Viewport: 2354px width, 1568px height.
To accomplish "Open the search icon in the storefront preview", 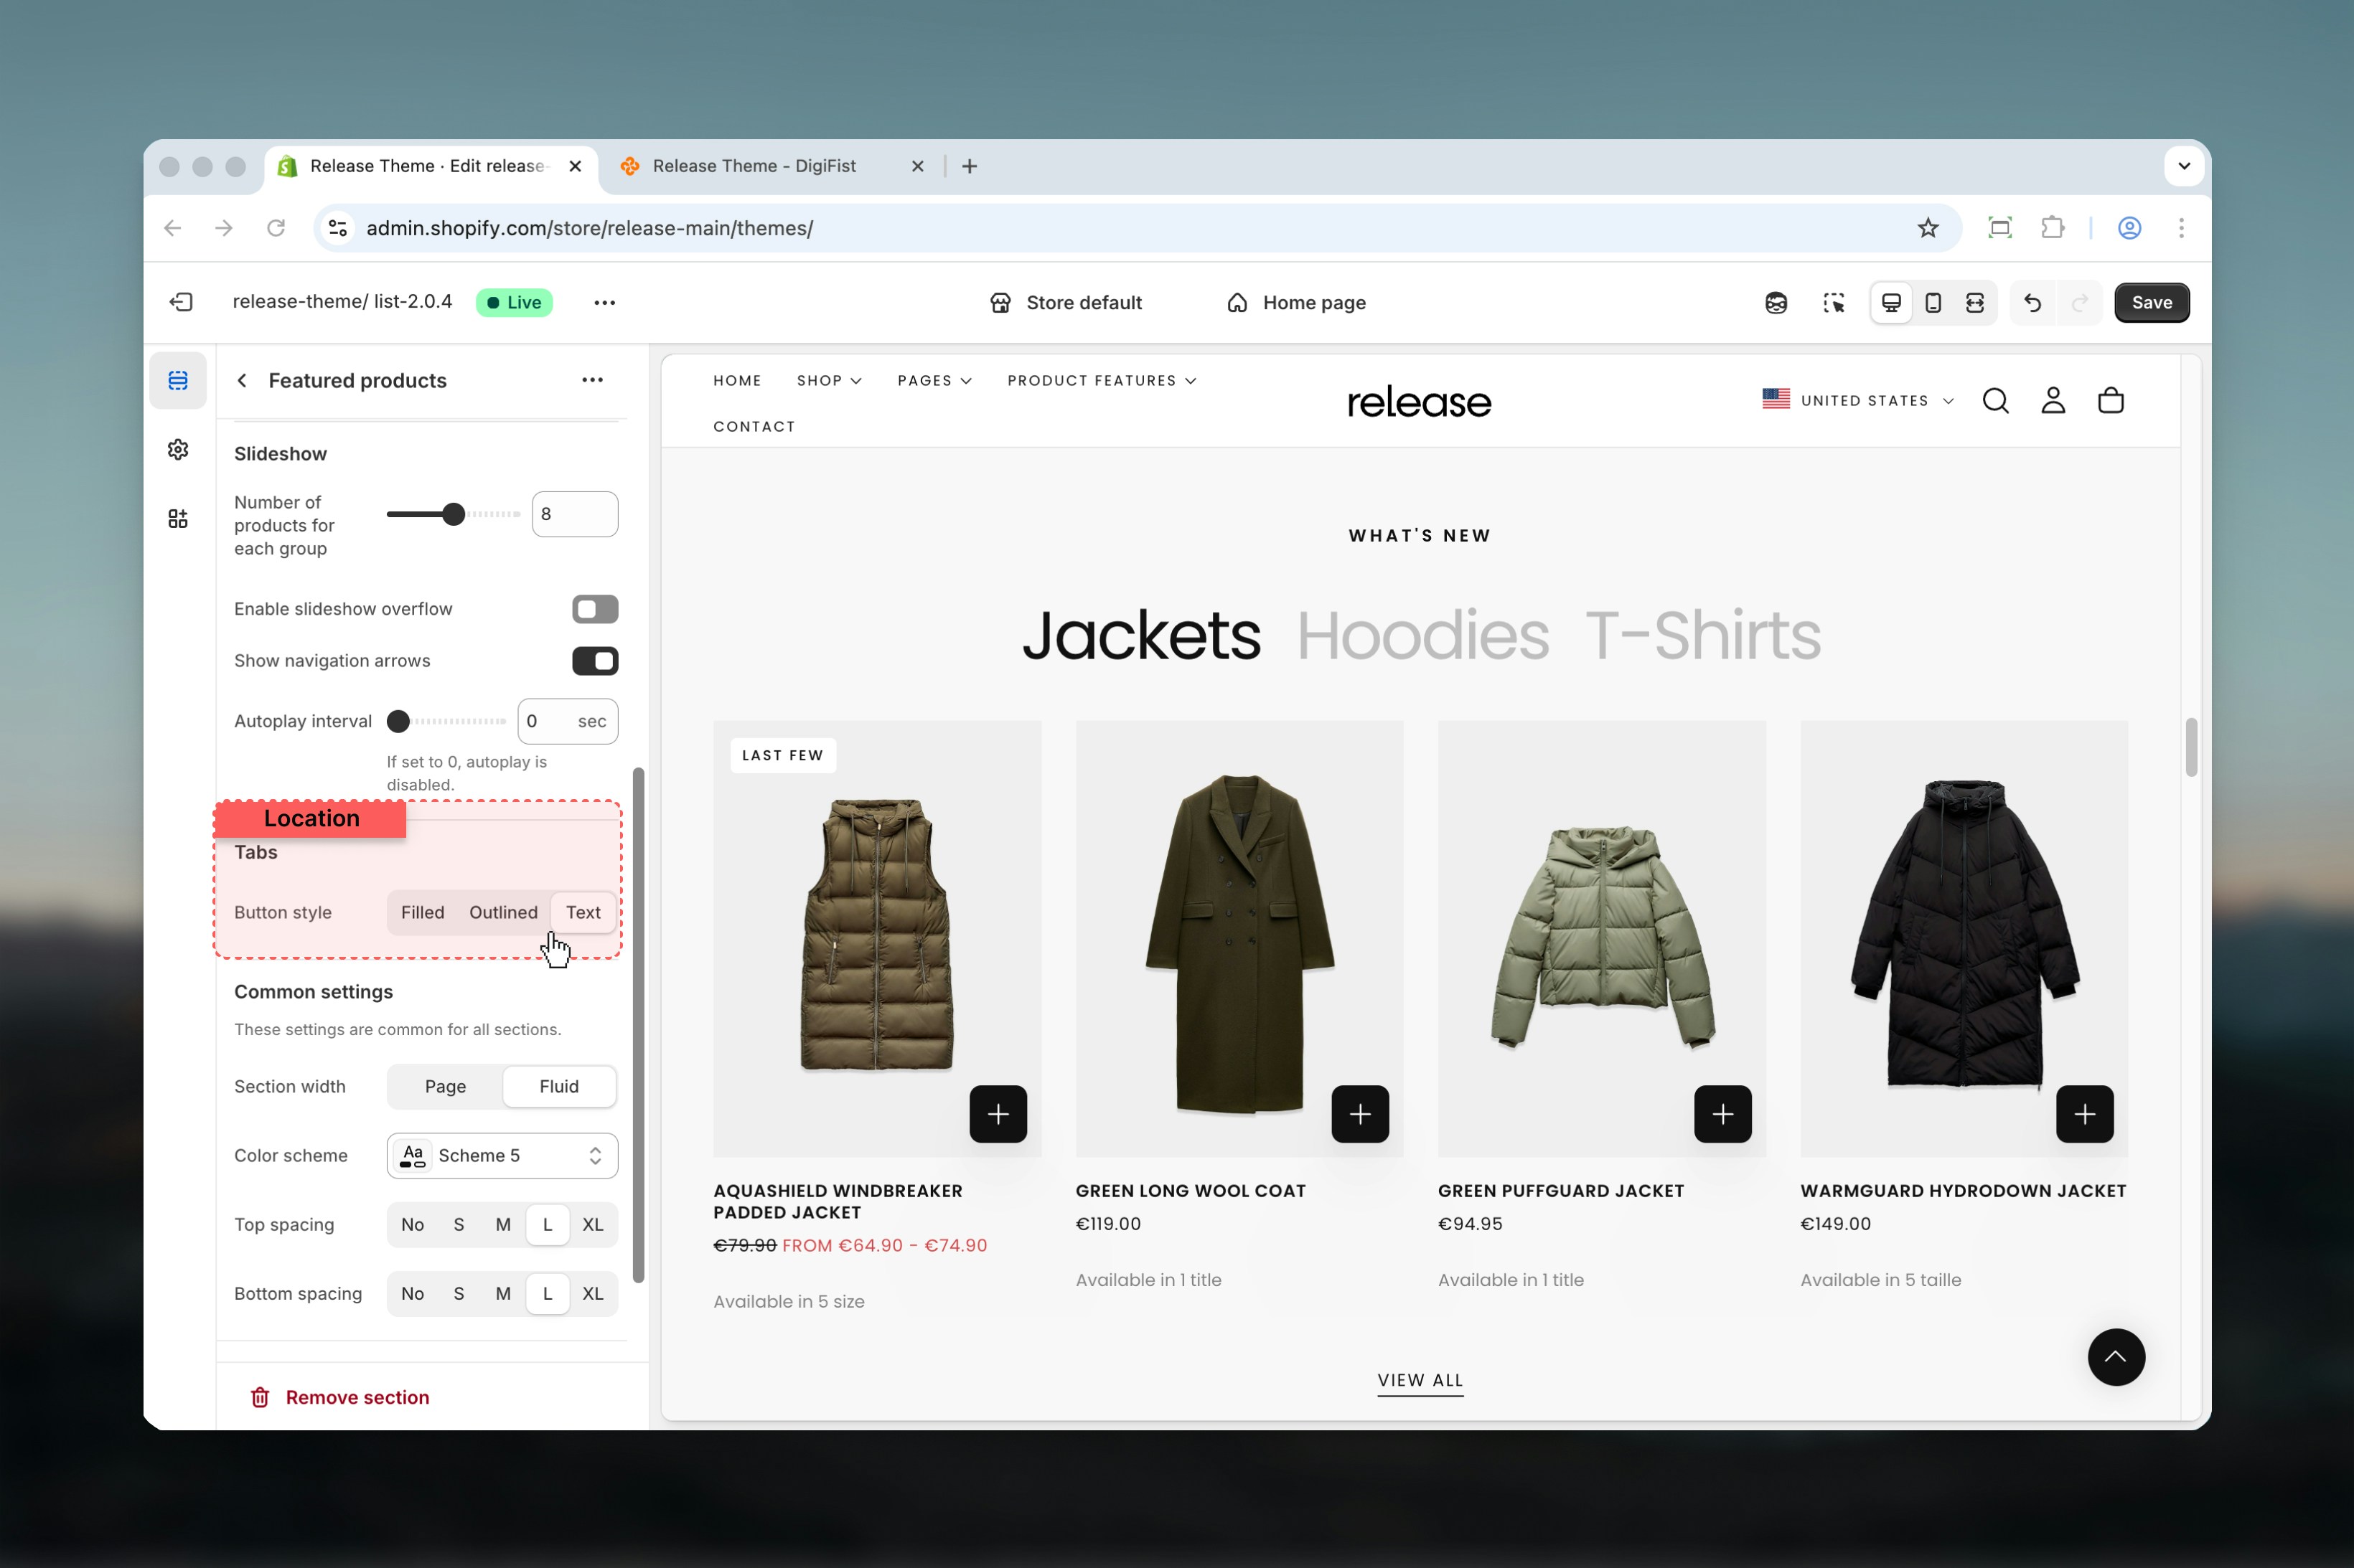I will [x=1995, y=400].
